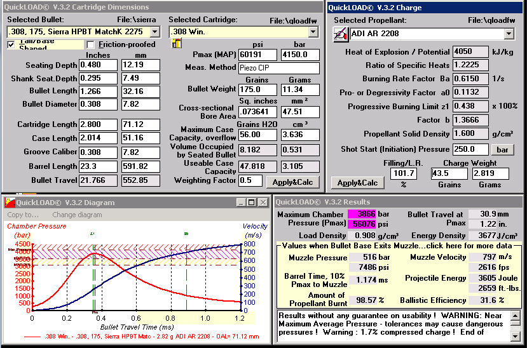Click the Barrel Length inches field
This screenshot has width=527, height=348.
click(98, 166)
